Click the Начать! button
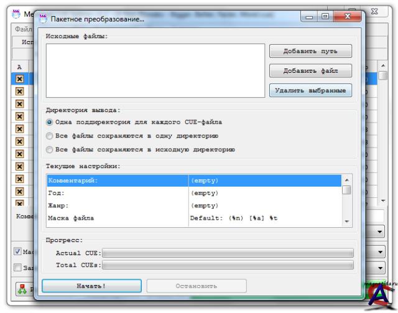This screenshot has width=398, height=313. tap(91, 286)
